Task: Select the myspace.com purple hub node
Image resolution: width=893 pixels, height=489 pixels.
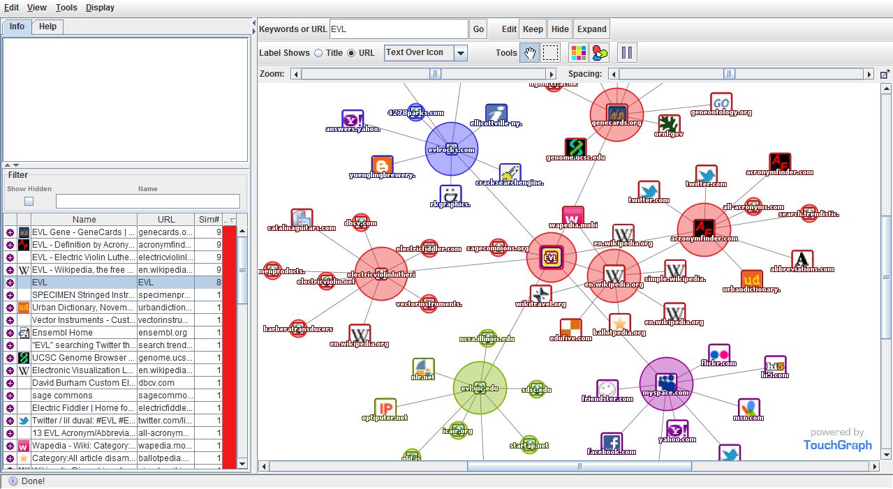Action: [x=666, y=384]
